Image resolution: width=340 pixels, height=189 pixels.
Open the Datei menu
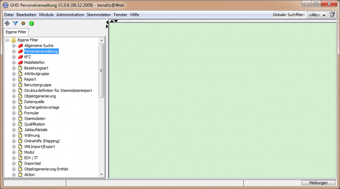(9, 15)
